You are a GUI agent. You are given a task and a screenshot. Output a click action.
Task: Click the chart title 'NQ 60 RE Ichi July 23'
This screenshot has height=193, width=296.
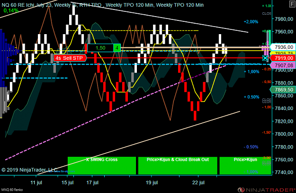point(27,5)
